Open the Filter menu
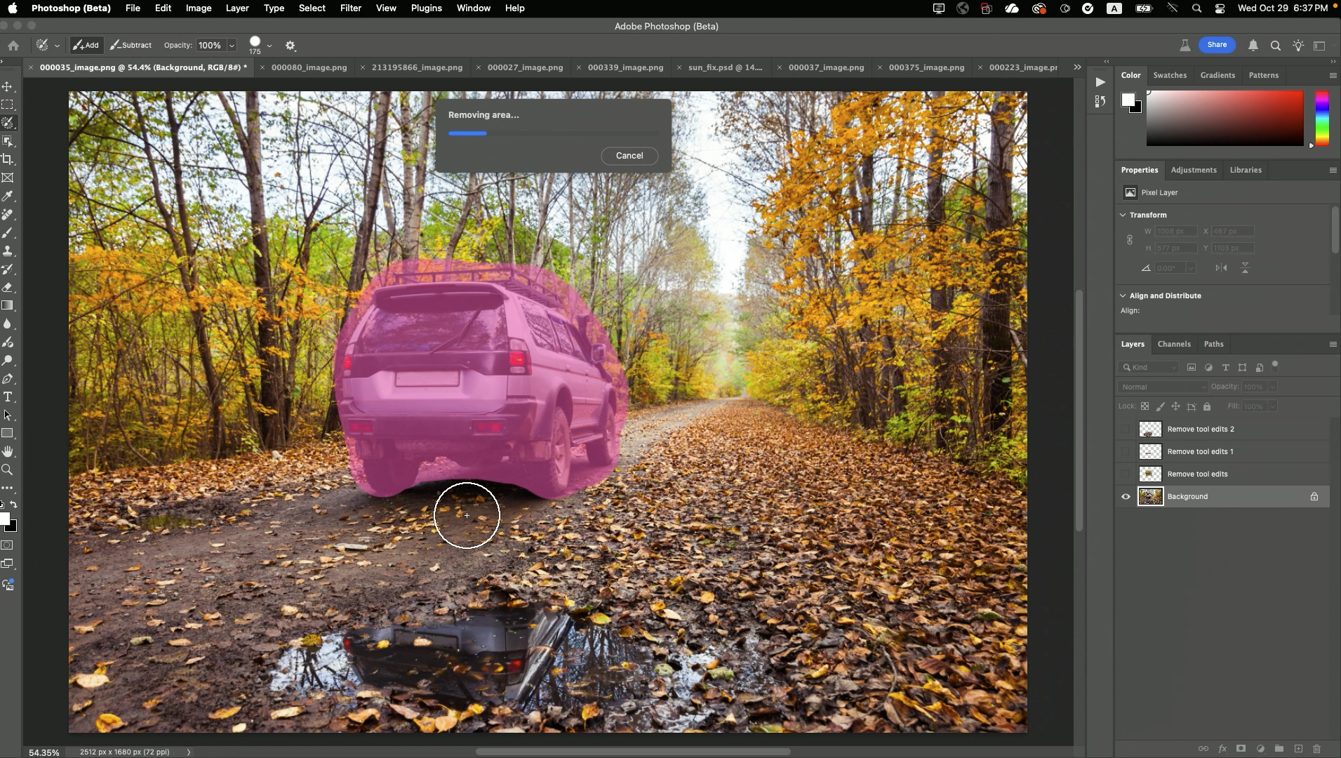The image size is (1341, 758). (350, 8)
